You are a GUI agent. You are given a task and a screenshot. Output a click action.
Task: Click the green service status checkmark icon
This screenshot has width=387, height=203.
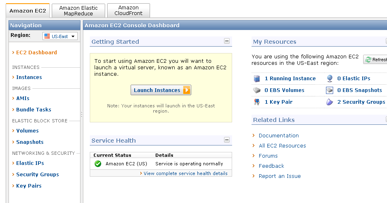point(97,164)
